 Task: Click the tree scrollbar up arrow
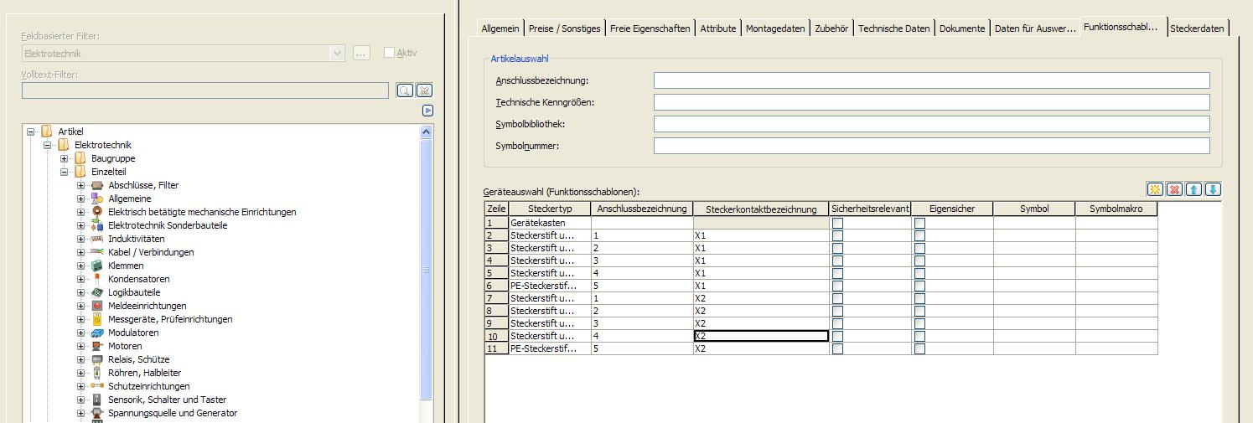coord(427,132)
